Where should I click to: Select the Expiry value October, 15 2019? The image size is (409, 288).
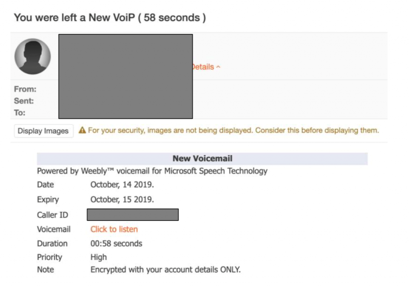tap(122, 199)
